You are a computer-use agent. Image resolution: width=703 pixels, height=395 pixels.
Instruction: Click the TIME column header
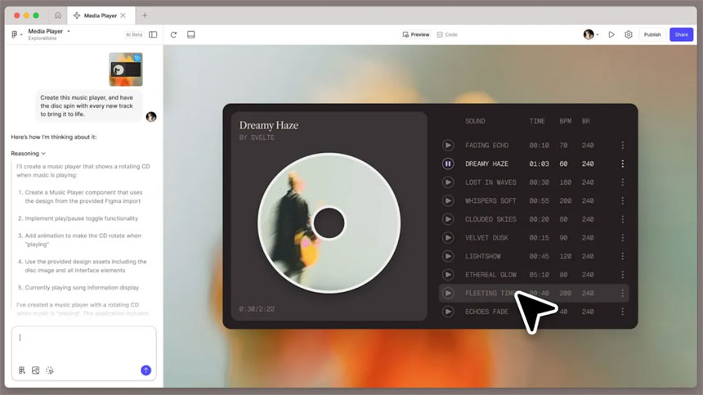click(537, 121)
